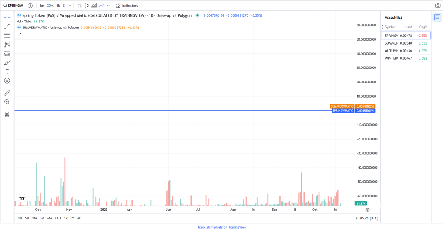The image size is (443, 232).
Task: Activate the ruler measure tool
Action: click(x=7, y=93)
